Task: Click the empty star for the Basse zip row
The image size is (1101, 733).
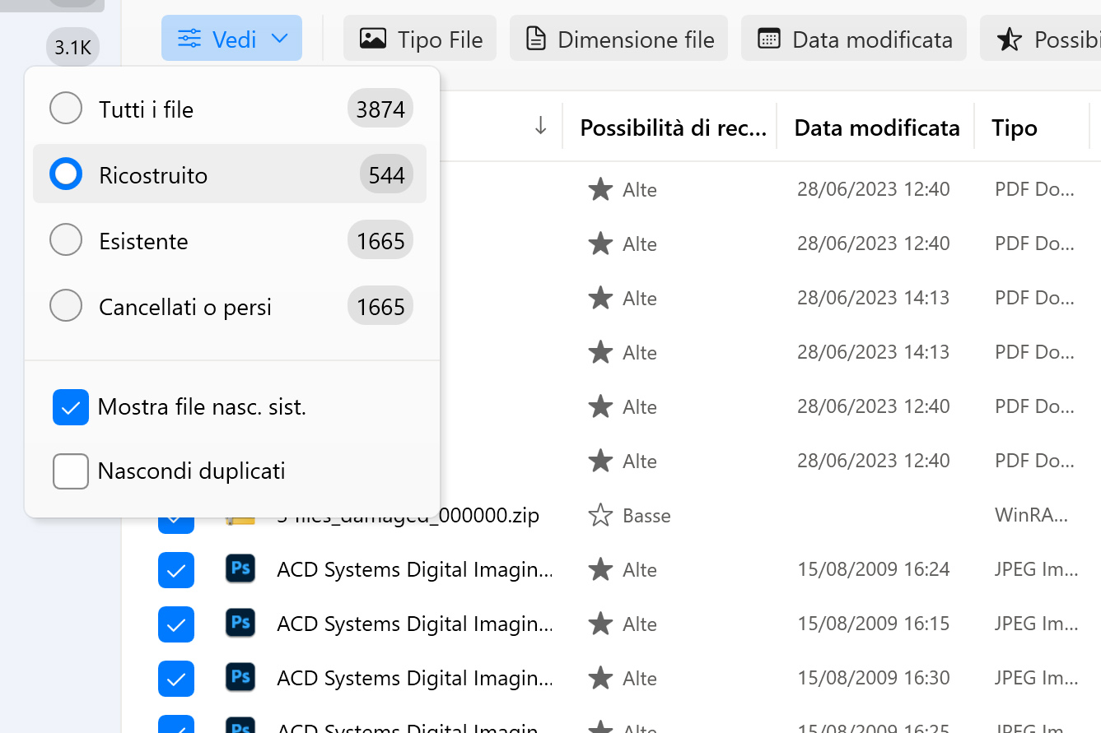Action: [600, 516]
